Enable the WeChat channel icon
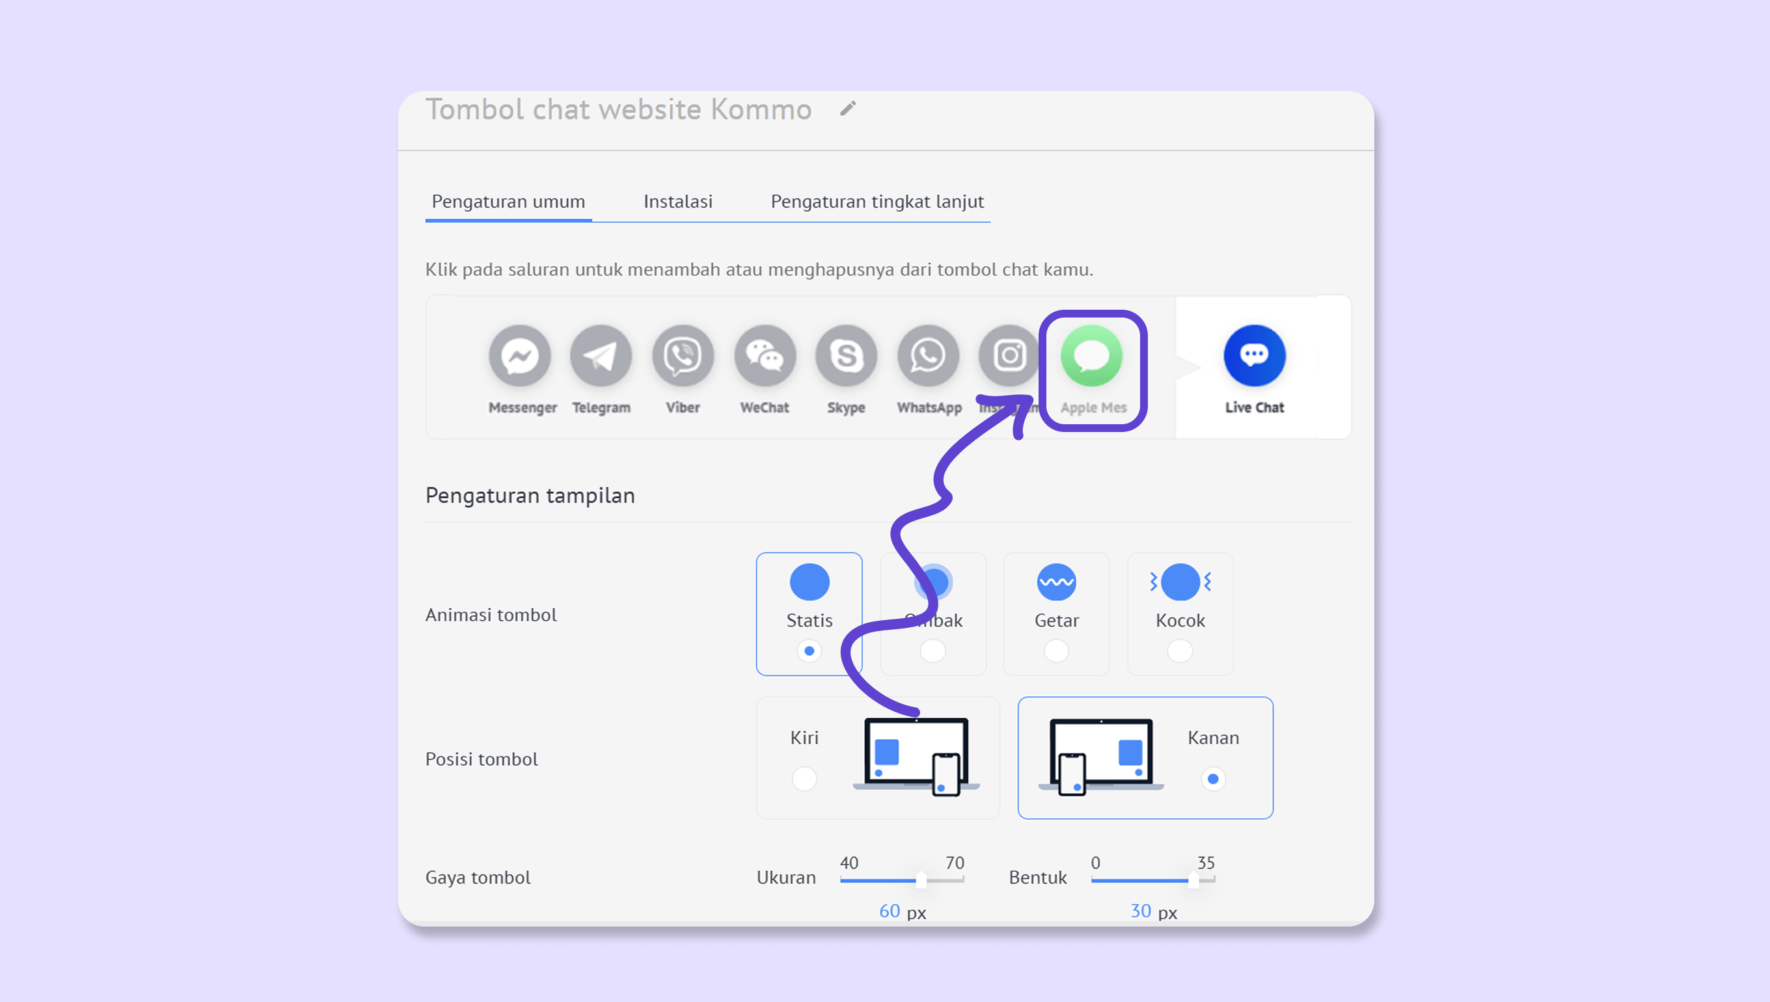This screenshot has width=1770, height=1002. 765,356
